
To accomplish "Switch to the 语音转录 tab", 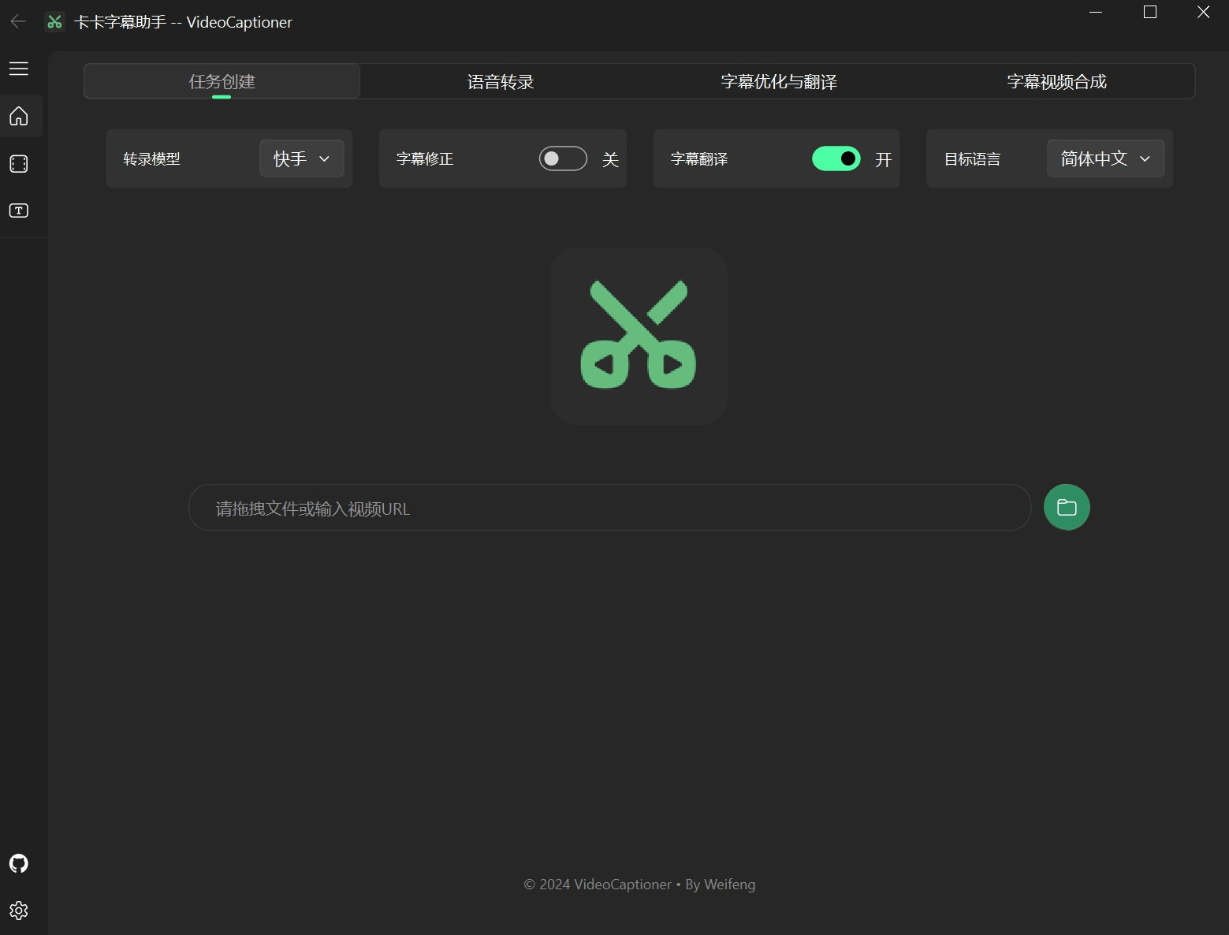I will coord(500,80).
